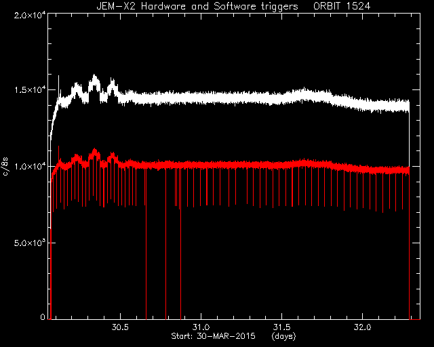434x347 pixels.
Task: Click the 1.0×10⁴ y-axis tick label
Action: (x=30, y=166)
